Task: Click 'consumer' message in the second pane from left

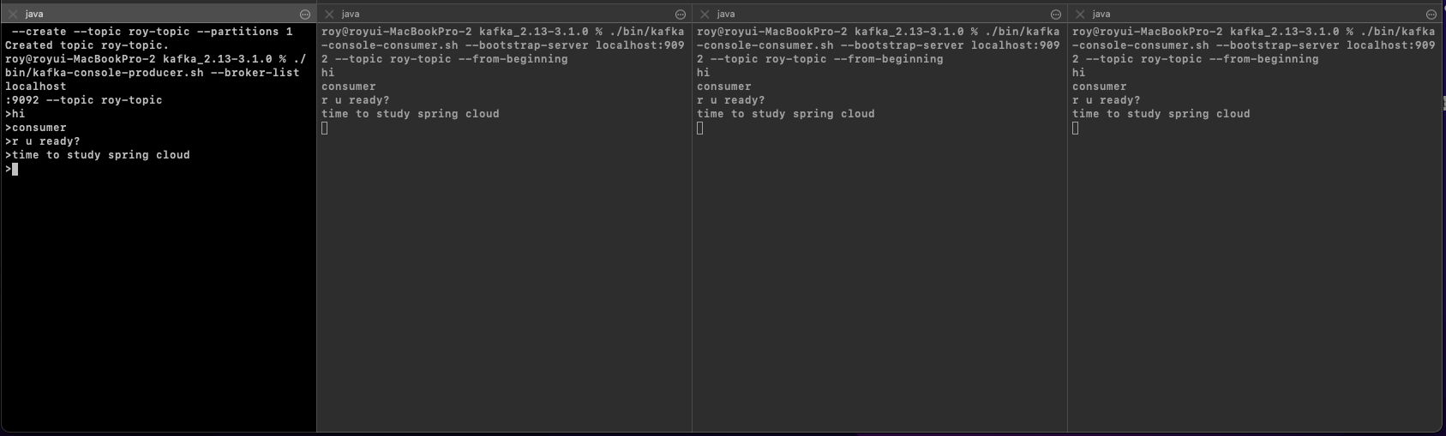Action: click(x=349, y=87)
